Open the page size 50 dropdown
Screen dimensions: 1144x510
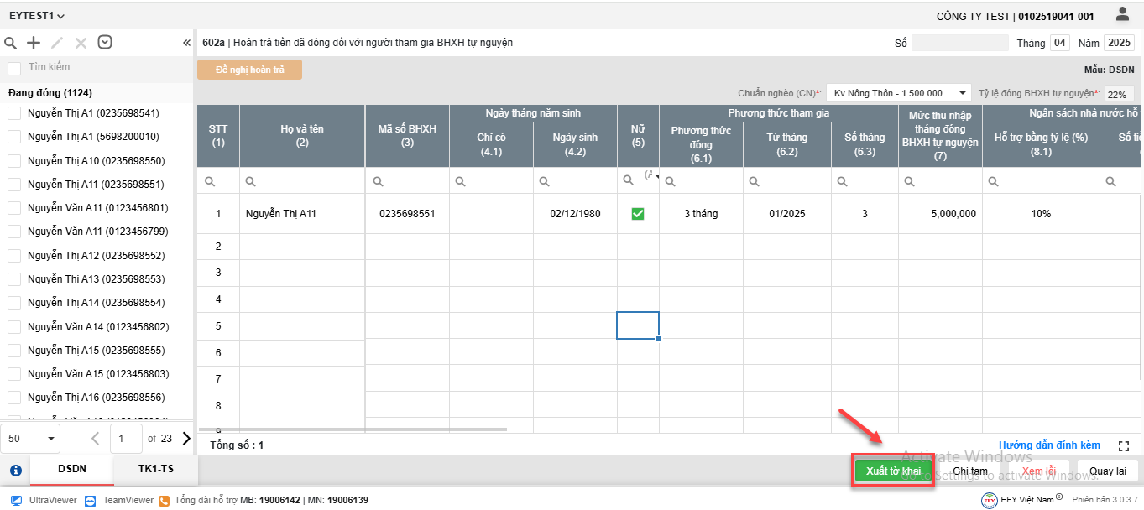tap(31, 438)
